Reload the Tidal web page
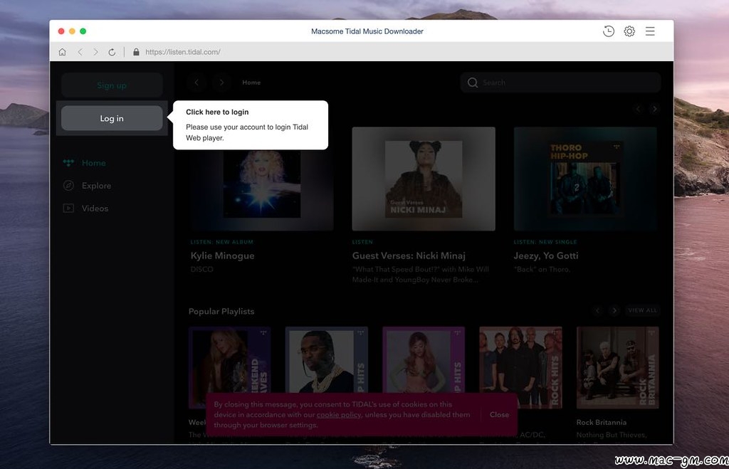The image size is (729, 469). pyautogui.click(x=112, y=52)
